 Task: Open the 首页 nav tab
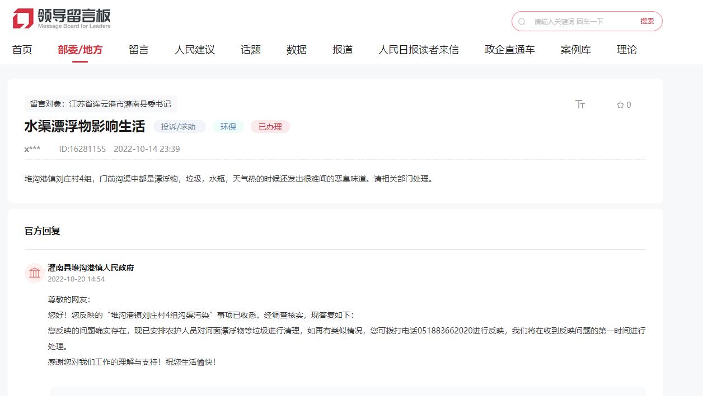[x=22, y=50]
